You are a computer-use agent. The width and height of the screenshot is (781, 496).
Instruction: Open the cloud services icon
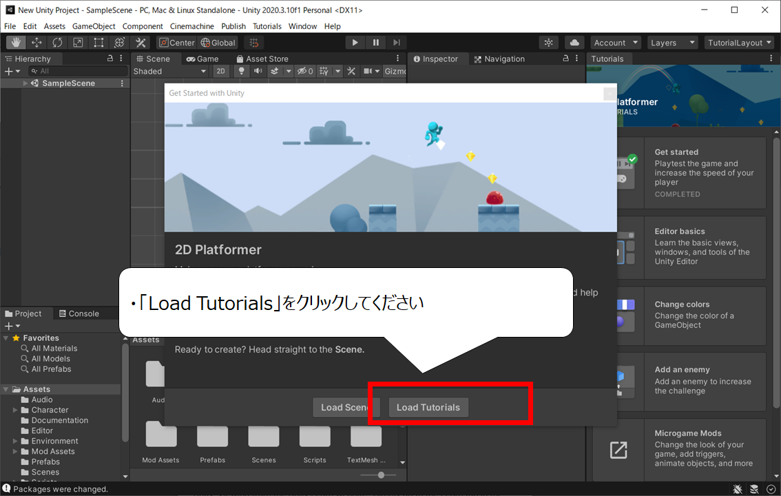click(574, 43)
